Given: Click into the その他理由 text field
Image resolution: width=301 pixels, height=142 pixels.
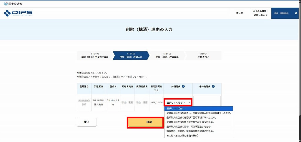Looking at the screenshot, I should (x=207, y=101).
